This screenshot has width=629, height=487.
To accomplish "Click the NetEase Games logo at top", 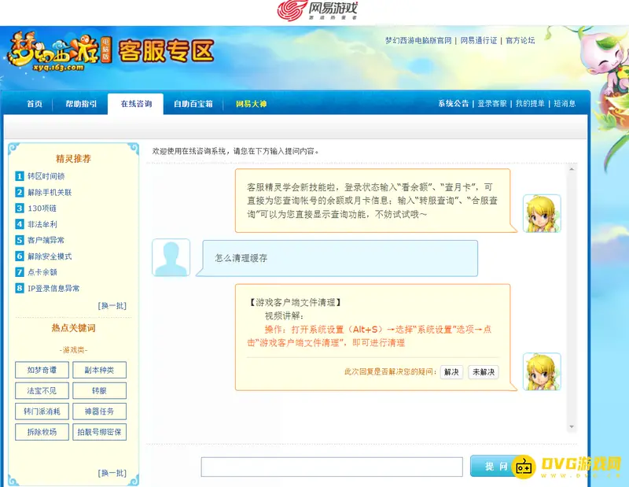I will [x=317, y=10].
